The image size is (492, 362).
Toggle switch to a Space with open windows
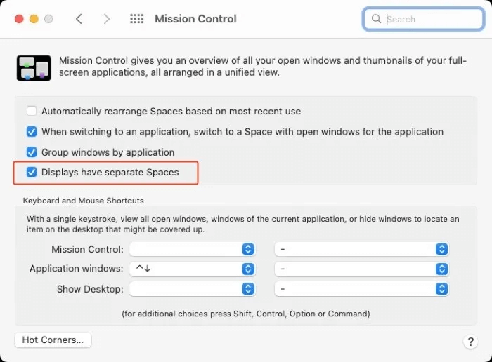[x=32, y=131]
